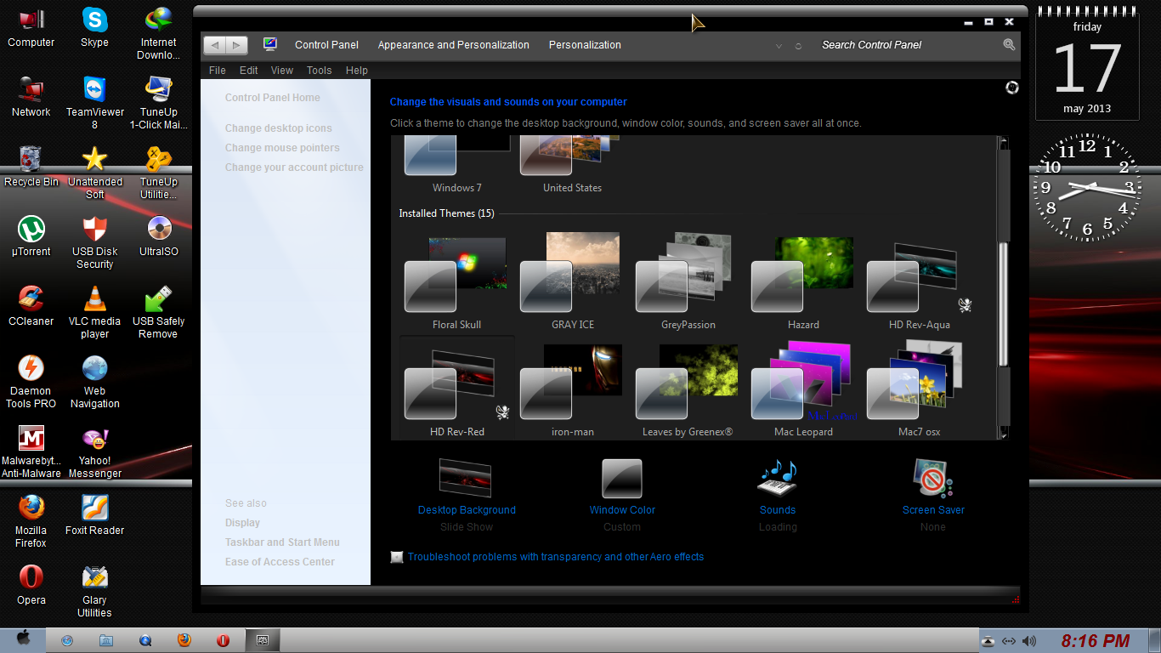Open Internet Download Manager desktop icon

158,33
